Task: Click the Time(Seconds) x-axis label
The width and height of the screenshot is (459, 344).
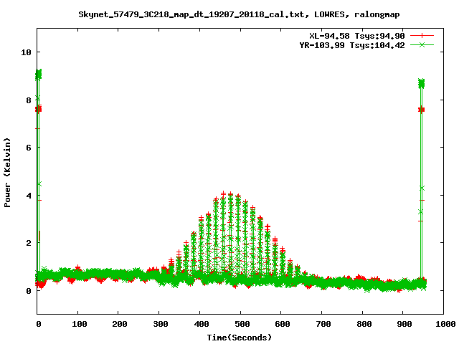Action: (x=240, y=338)
